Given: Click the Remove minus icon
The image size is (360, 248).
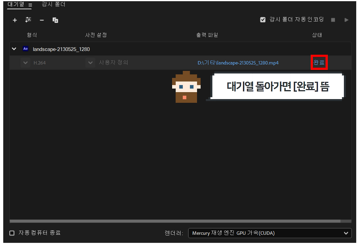Looking at the screenshot, I should point(42,20).
